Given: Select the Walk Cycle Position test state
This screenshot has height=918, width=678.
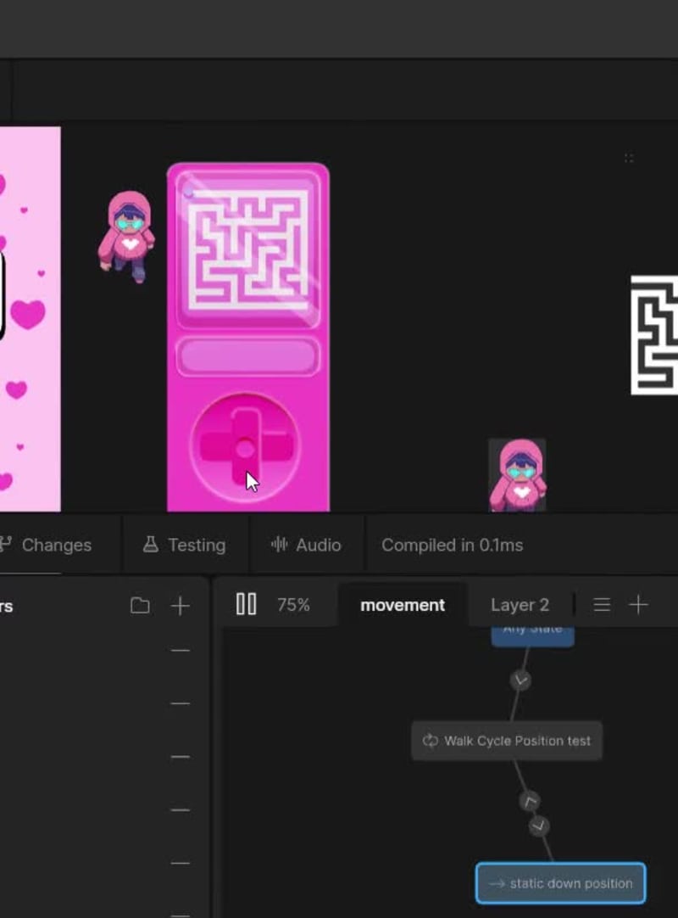Looking at the screenshot, I should (507, 741).
